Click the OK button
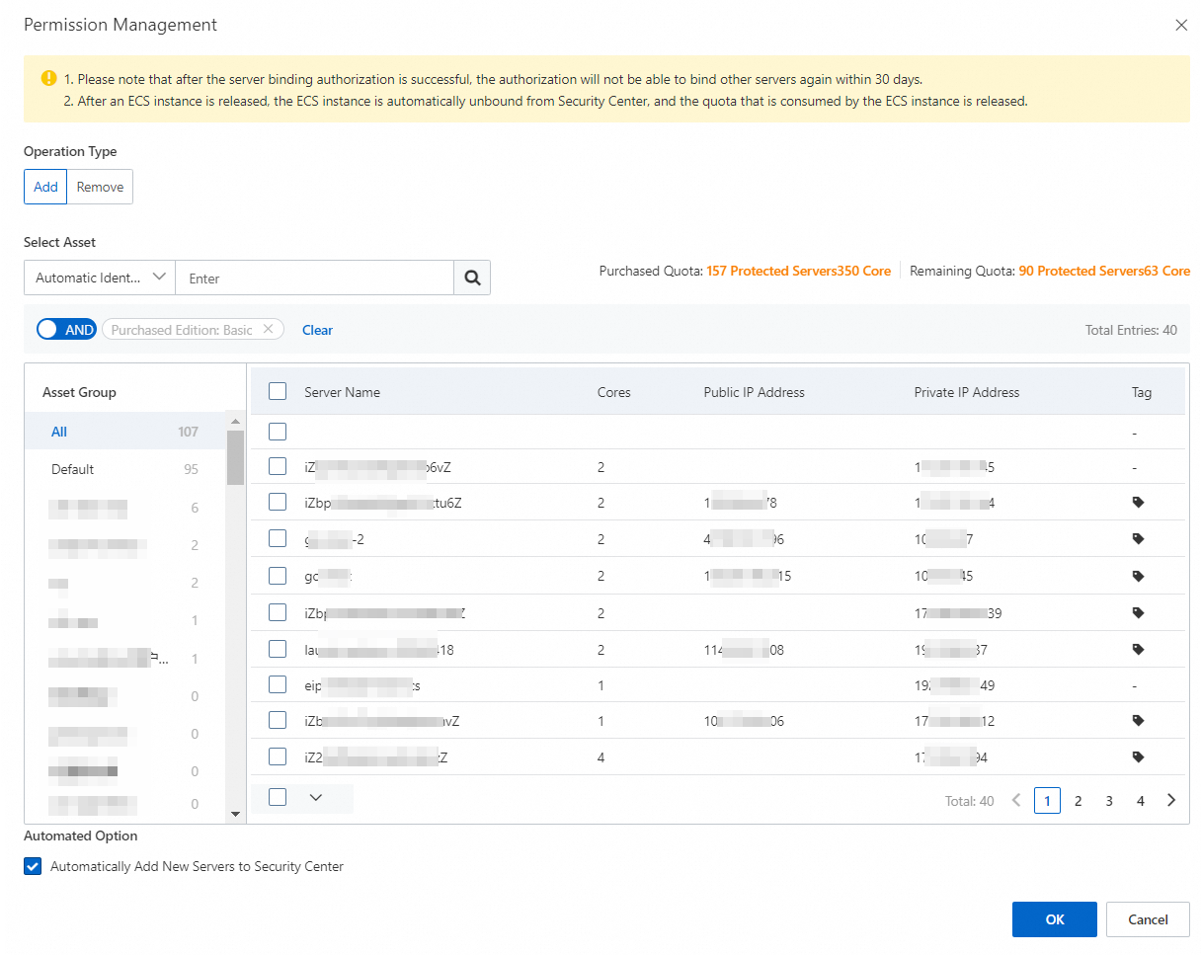The height and width of the screenshot is (955, 1201). click(1055, 919)
